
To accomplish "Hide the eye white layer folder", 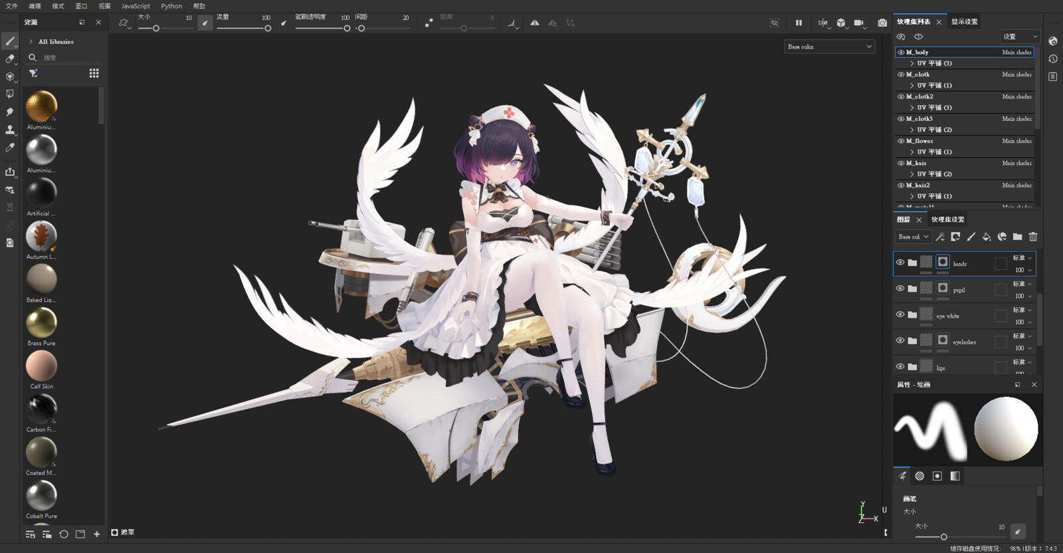I will pos(900,314).
